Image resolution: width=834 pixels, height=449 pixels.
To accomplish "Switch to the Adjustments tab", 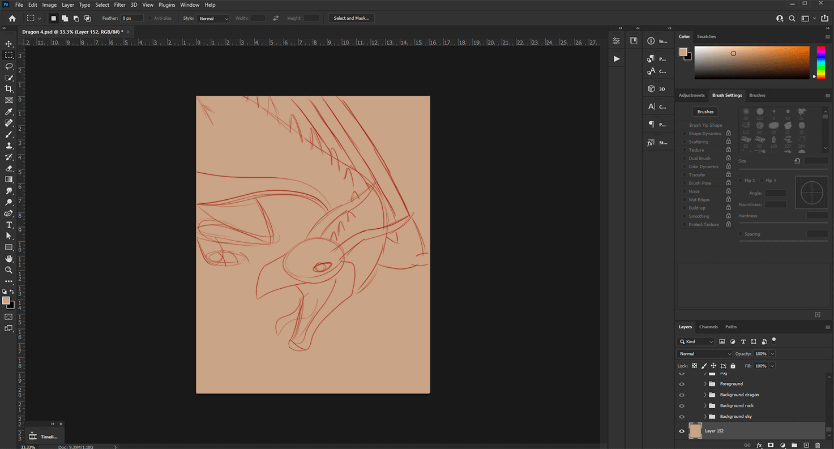I will [692, 95].
